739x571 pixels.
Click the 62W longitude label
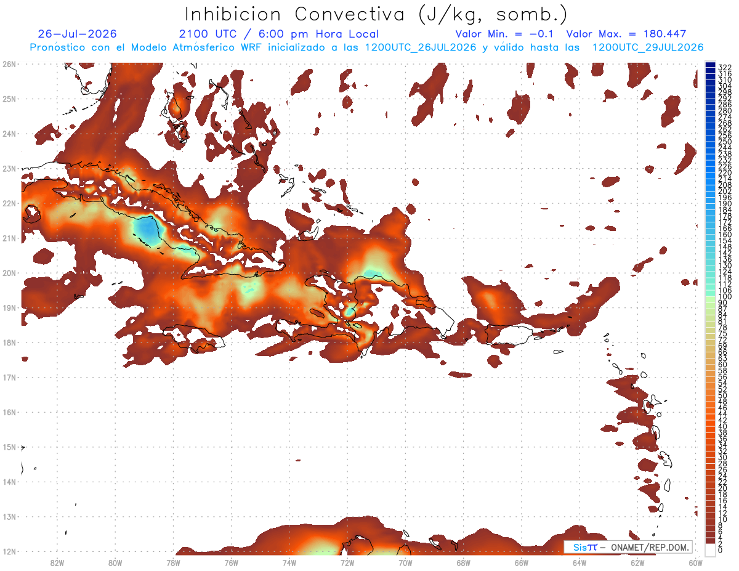(x=638, y=562)
